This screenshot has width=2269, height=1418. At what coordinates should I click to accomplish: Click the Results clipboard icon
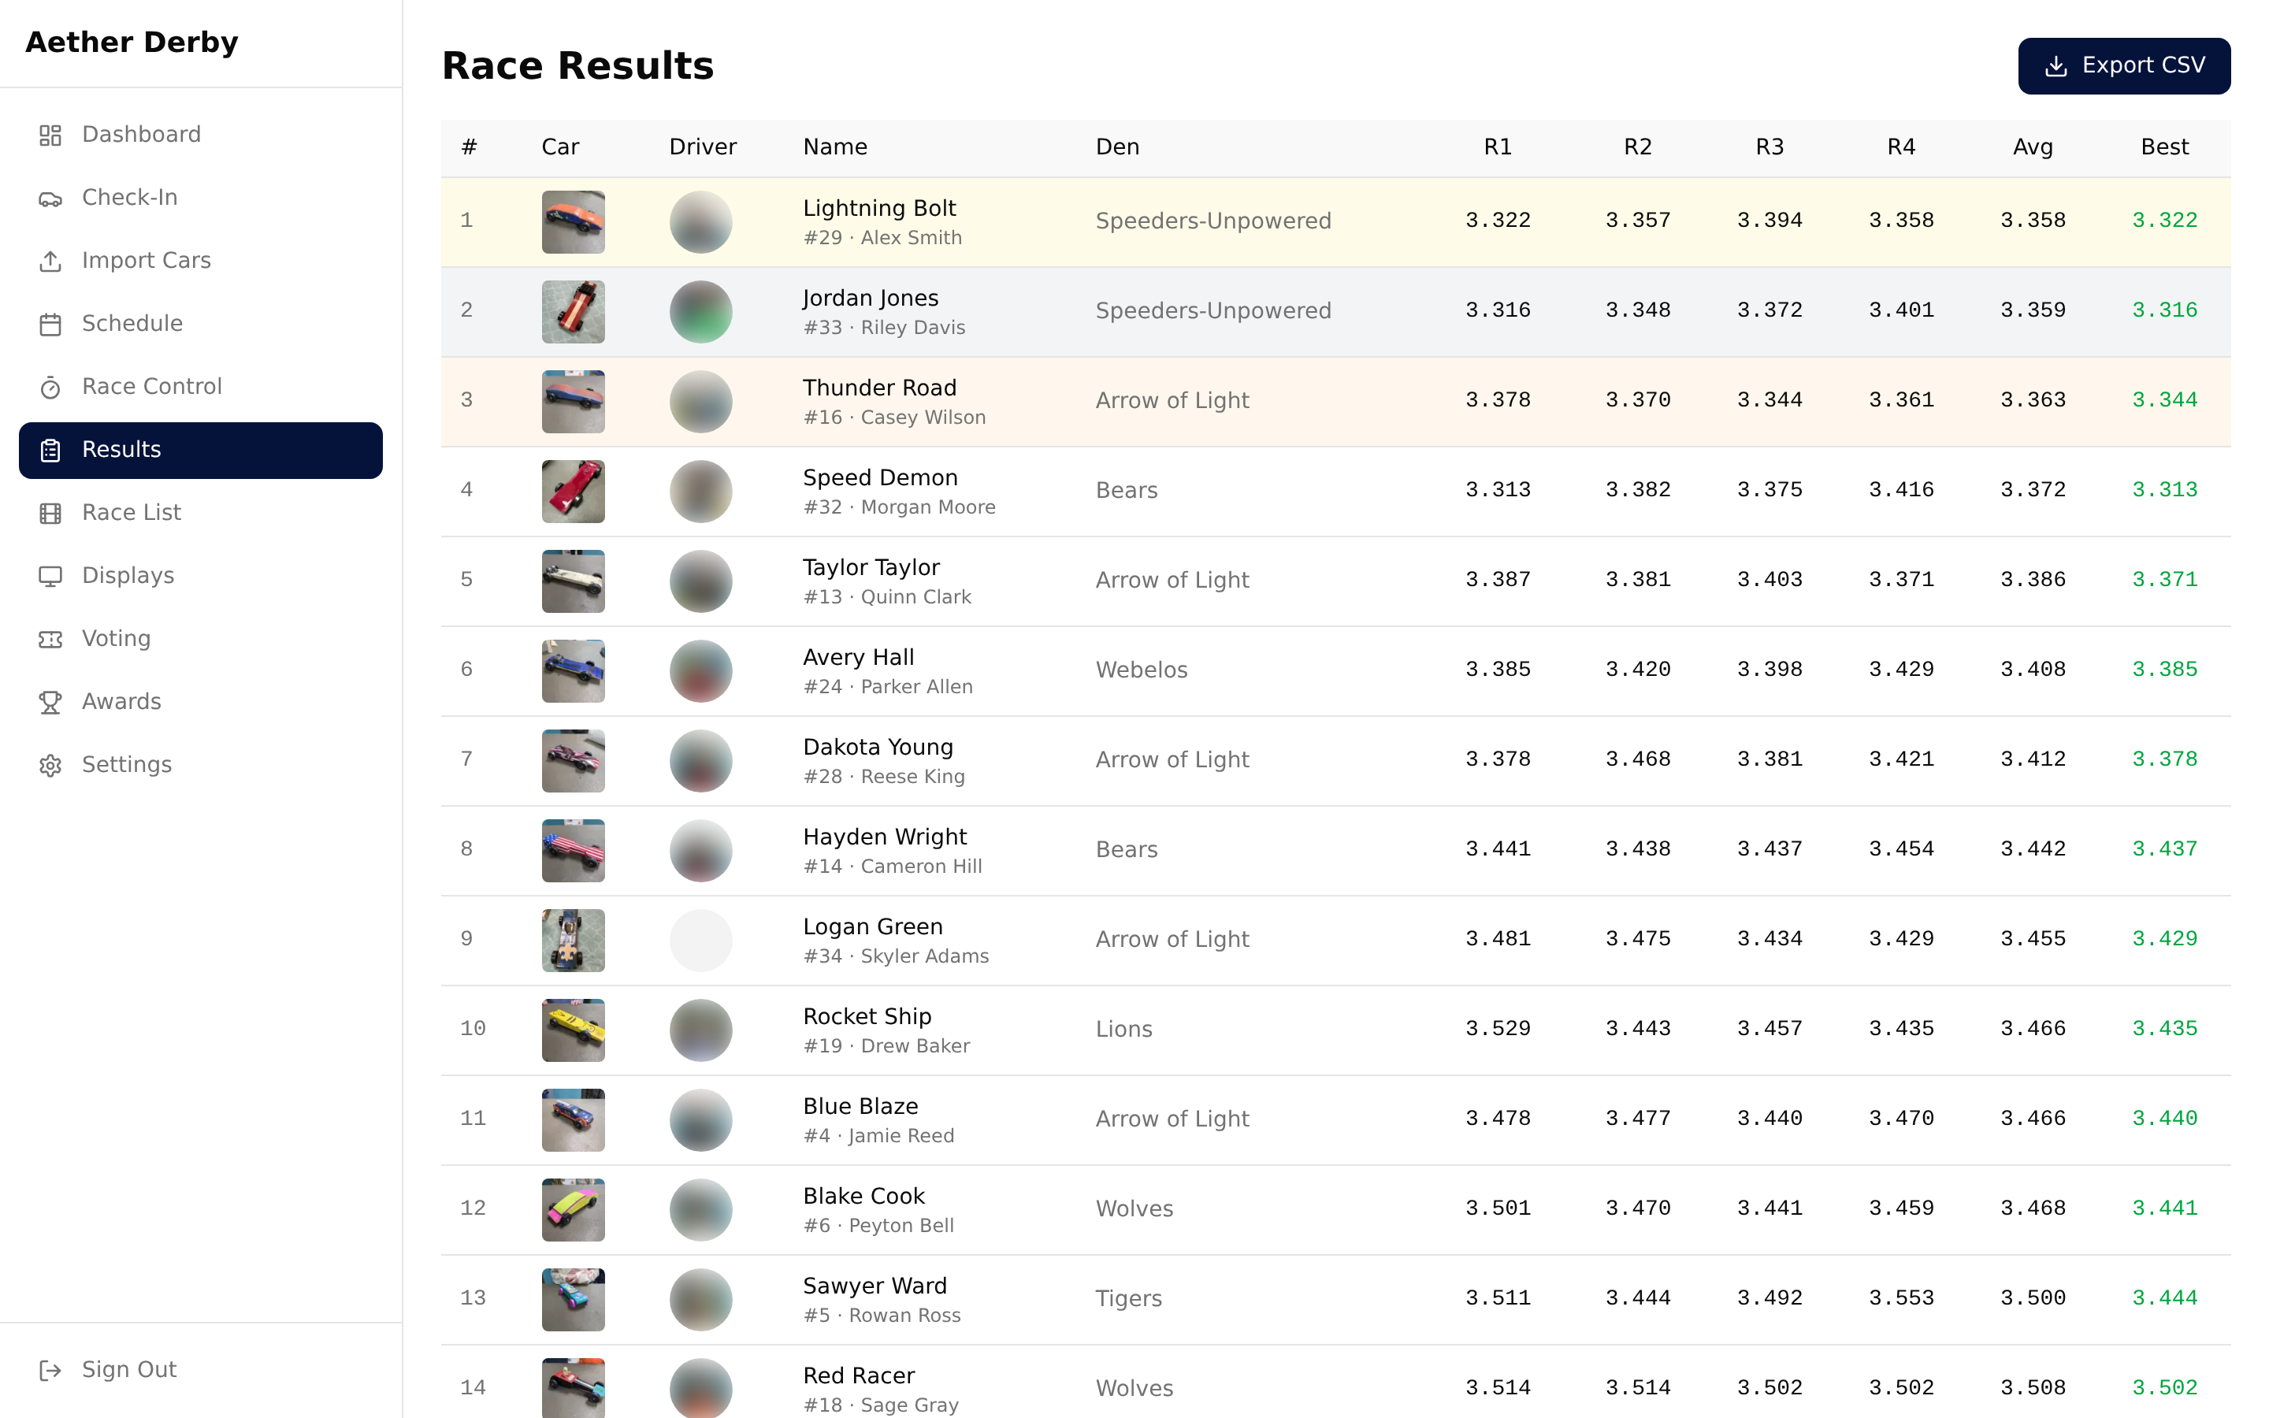pos(50,449)
